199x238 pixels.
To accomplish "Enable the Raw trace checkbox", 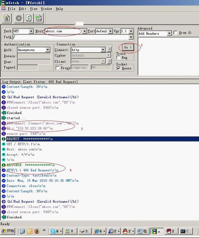I will click(x=118, y=58).
